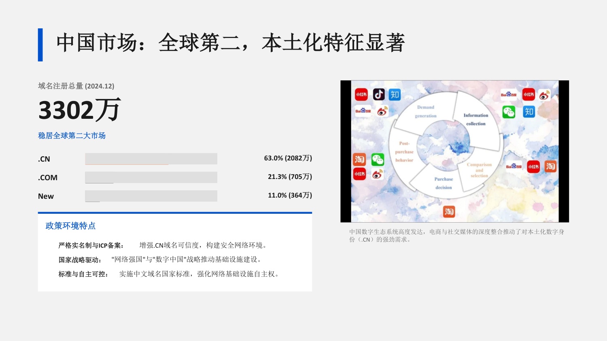Click the value 11.0% (364万)
This screenshot has height=341, width=607.
[x=290, y=195]
